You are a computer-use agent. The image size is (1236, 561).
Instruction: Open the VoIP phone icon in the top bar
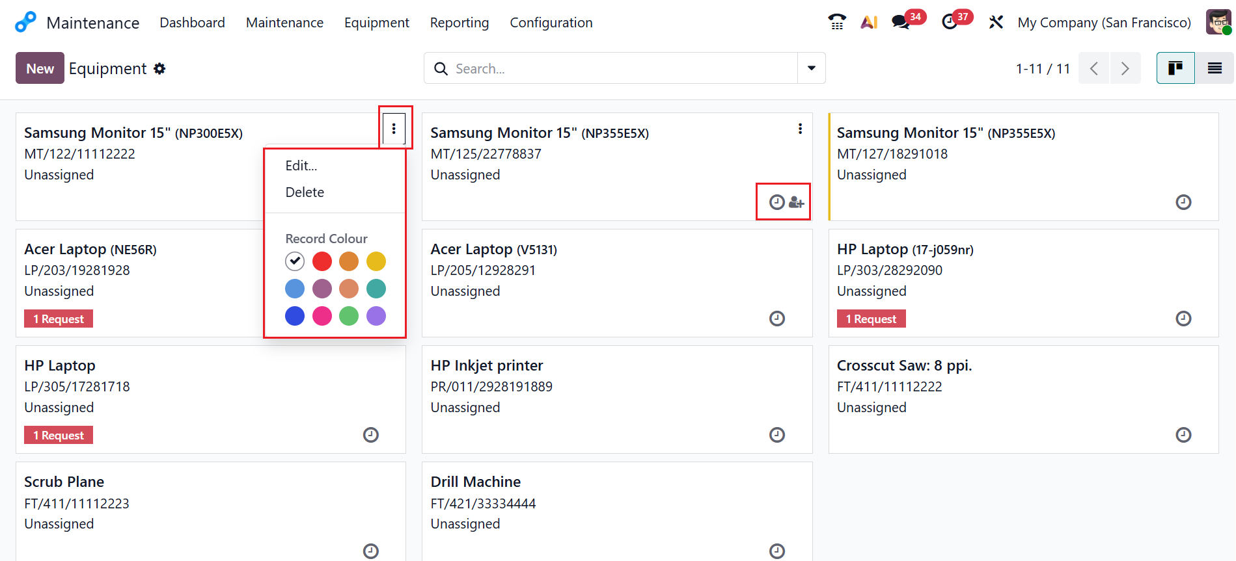coord(837,22)
